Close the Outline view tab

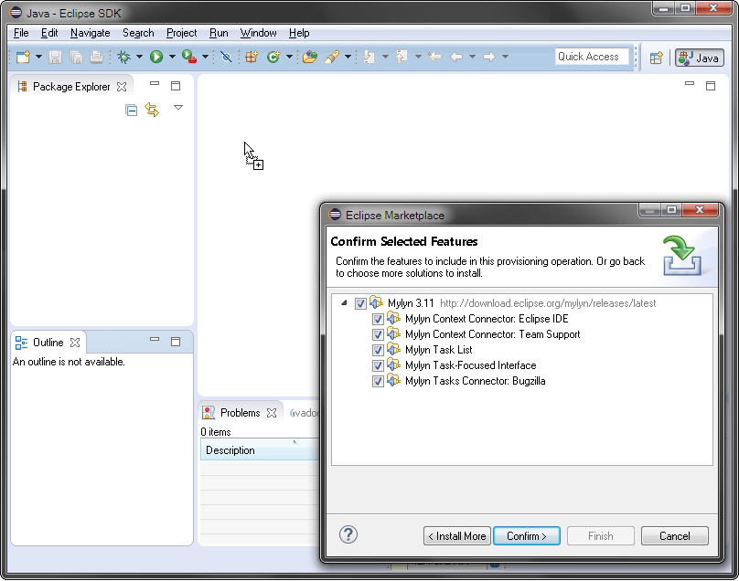(x=75, y=343)
